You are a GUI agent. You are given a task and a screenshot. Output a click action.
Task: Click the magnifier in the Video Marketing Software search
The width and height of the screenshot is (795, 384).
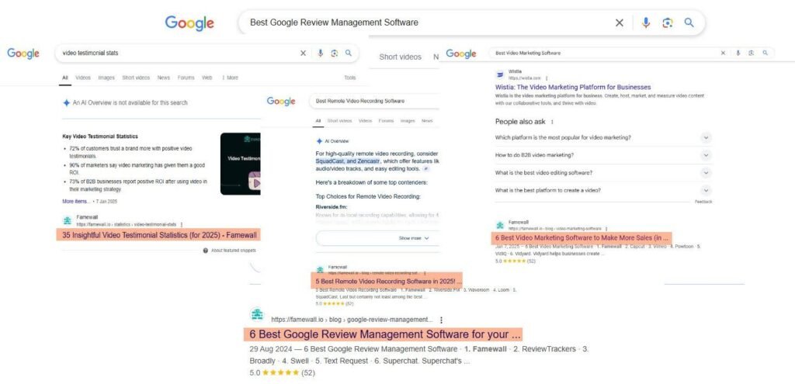[x=765, y=53]
